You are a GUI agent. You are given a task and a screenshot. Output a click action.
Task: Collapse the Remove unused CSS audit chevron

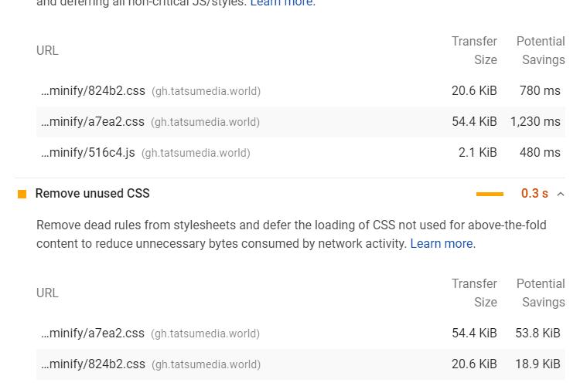tap(561, 194)
